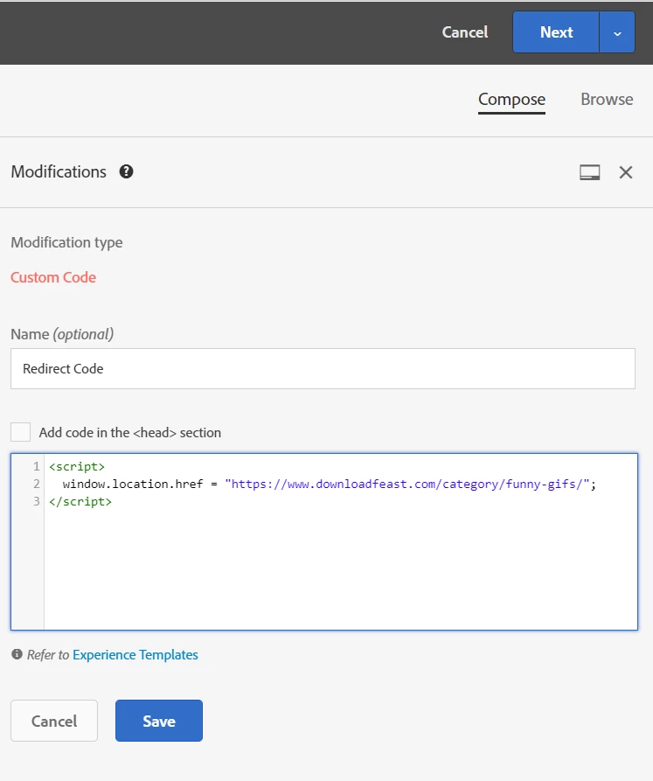653x781 pixels.
Task: Click line number 2 in the gutter
Action: pyautogui.click(x=37, y=484)
